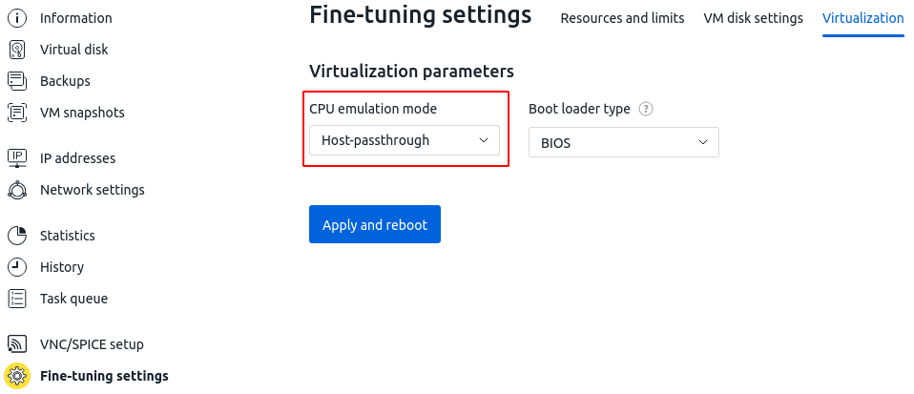Click the VM snapshots icon
Image resolution: width=914 pixels, height=394 pixels.
click(17, 113)
